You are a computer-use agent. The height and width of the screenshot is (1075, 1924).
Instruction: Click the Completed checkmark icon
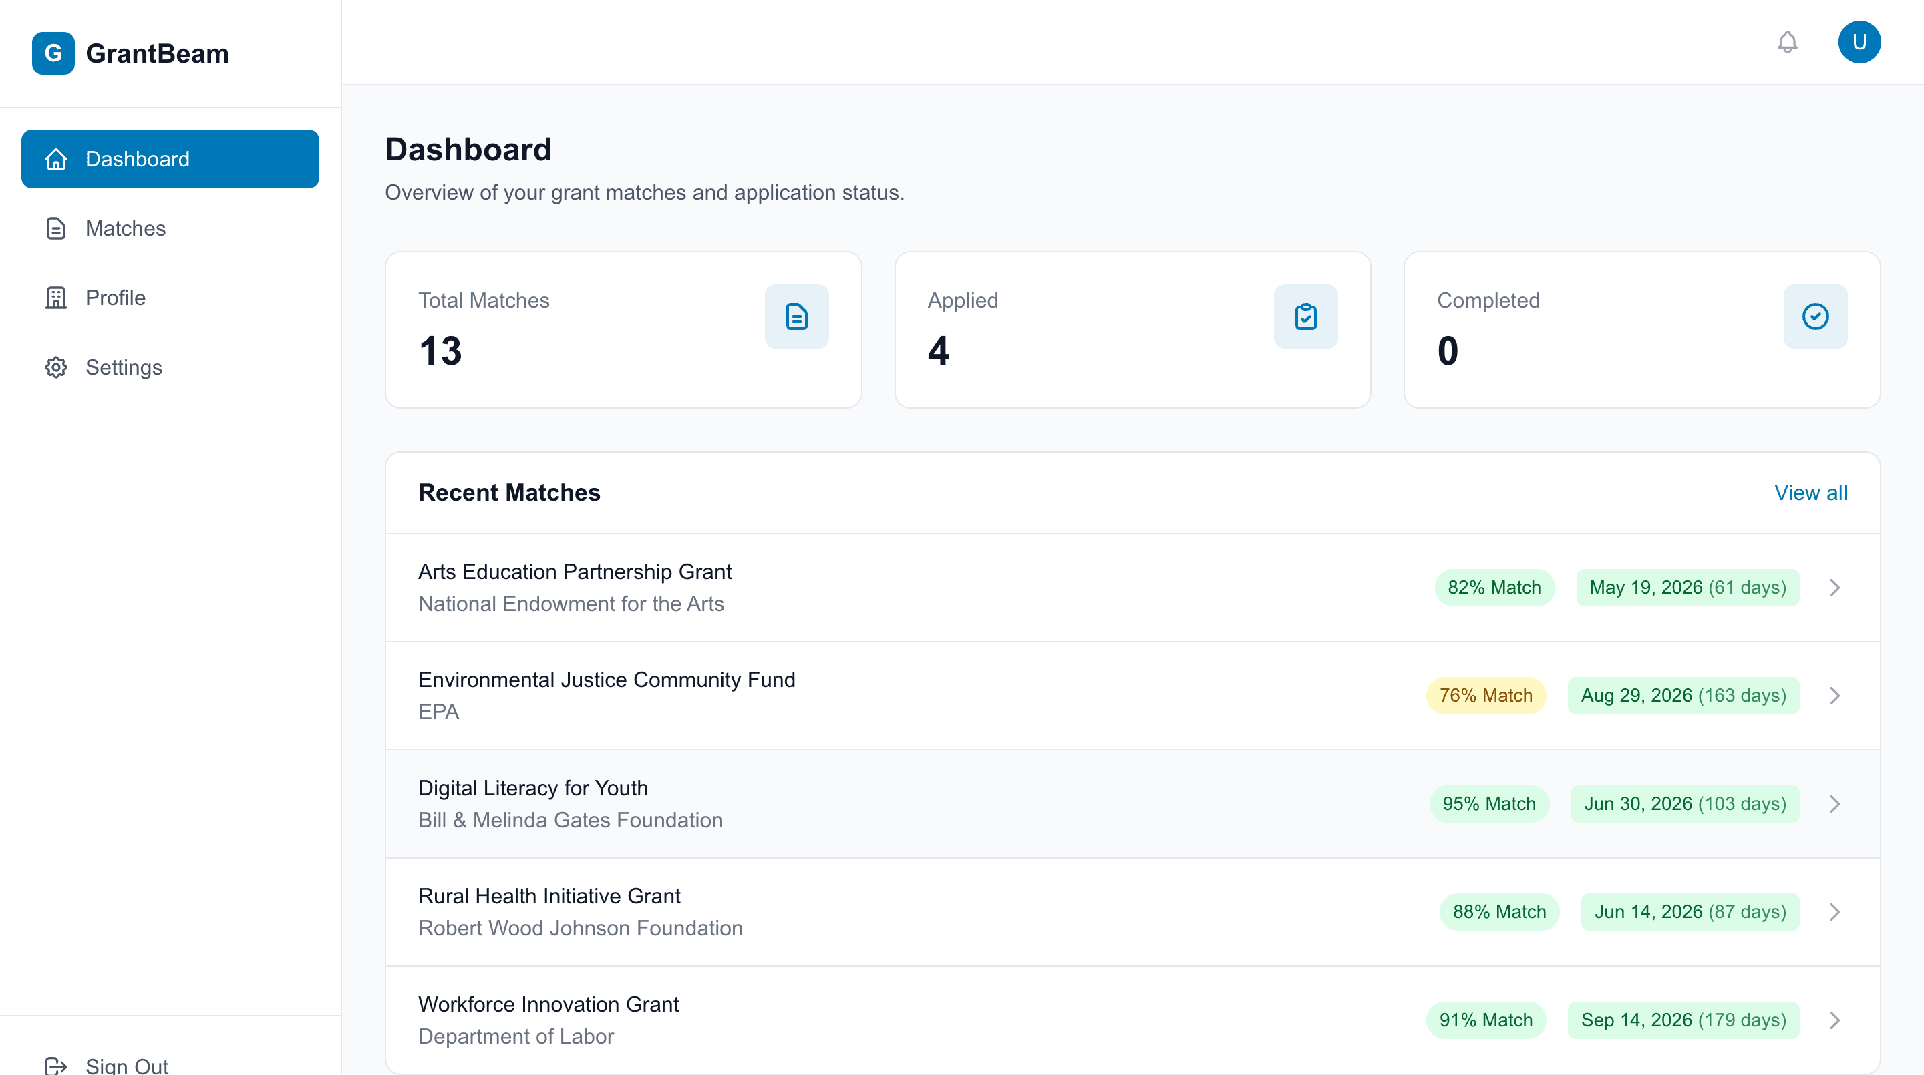click(x=1815, y=316)
